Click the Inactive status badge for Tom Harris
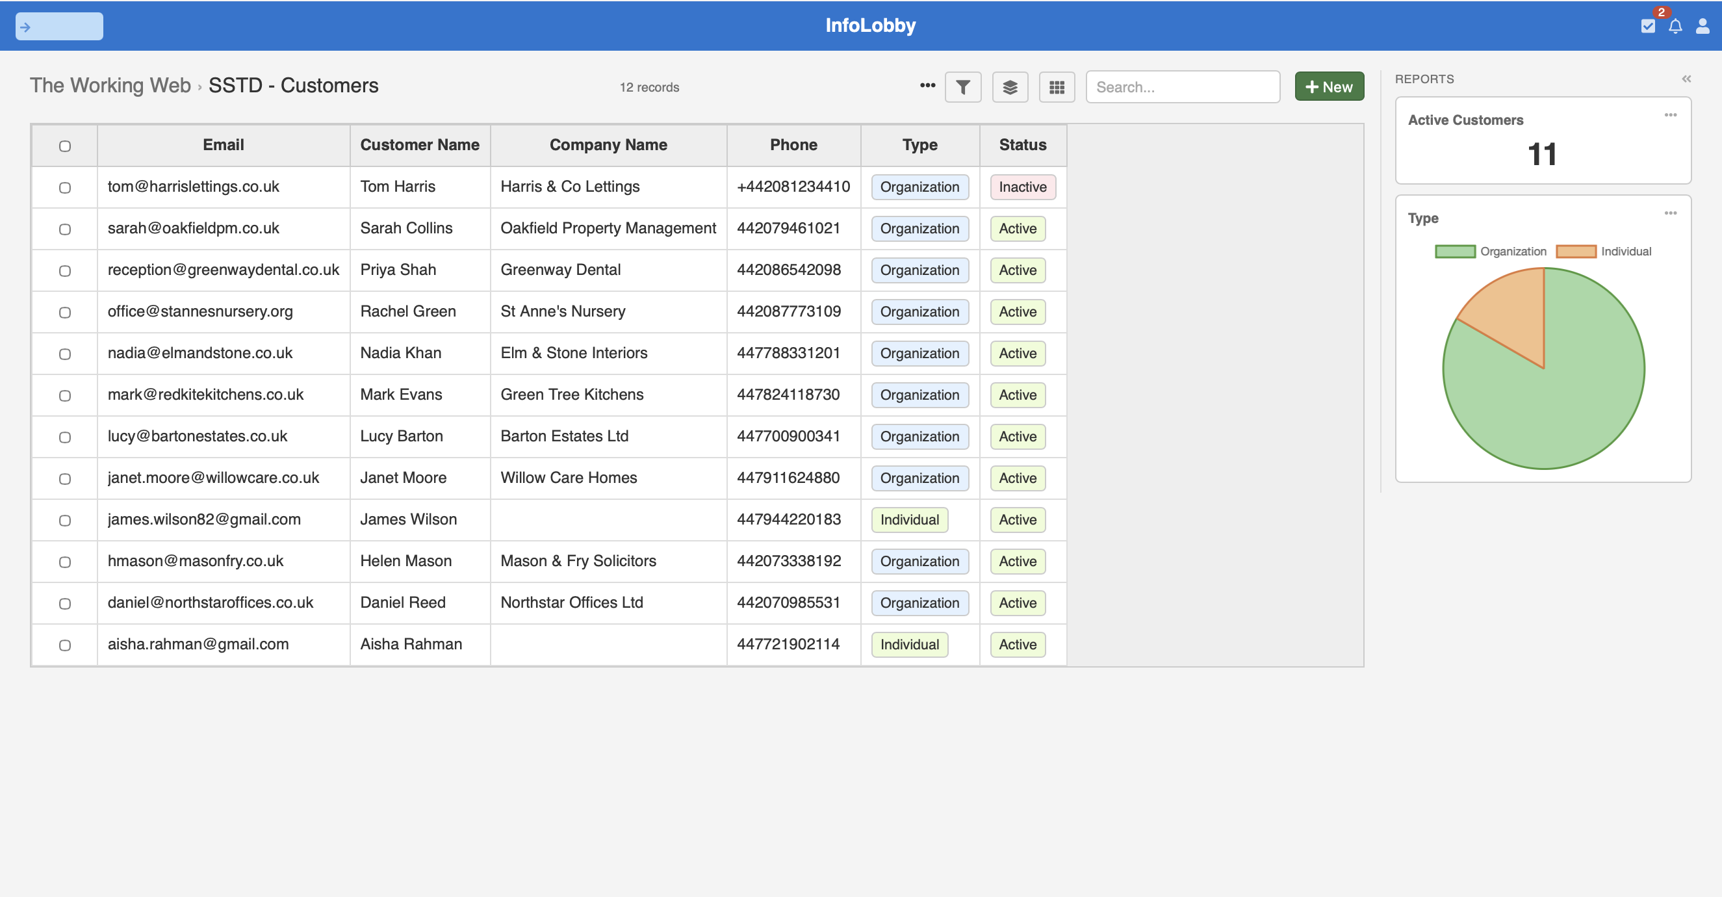The image size is (1722, 897). (1022, 187)
